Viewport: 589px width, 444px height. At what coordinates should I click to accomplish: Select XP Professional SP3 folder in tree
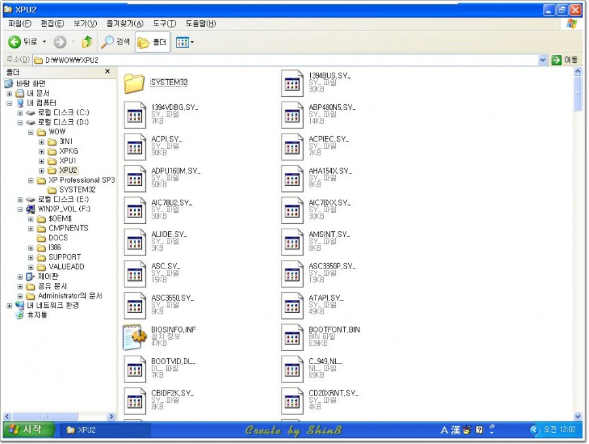pos(82,180)
